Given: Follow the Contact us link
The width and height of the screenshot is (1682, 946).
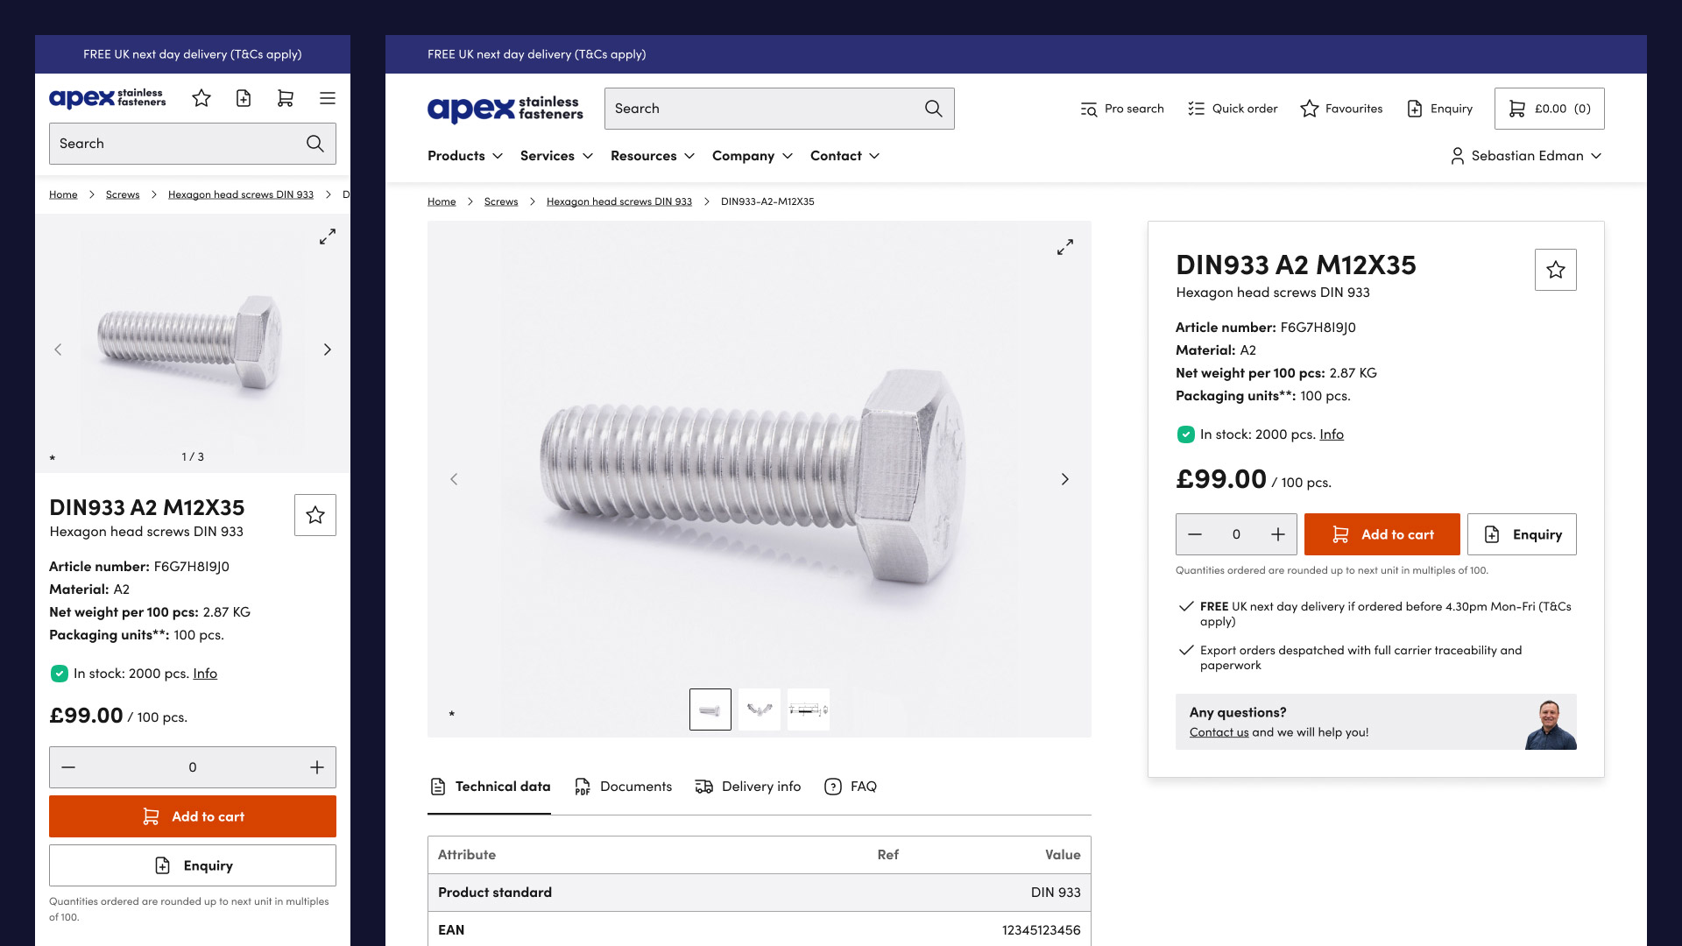Looking at the screenshot, I should click(x=1219, y=732).
